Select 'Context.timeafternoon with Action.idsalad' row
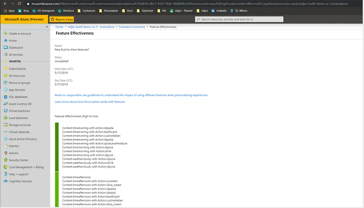Viewport: 364px width, 208px height. pyautogui.click(x=88, y=192)
